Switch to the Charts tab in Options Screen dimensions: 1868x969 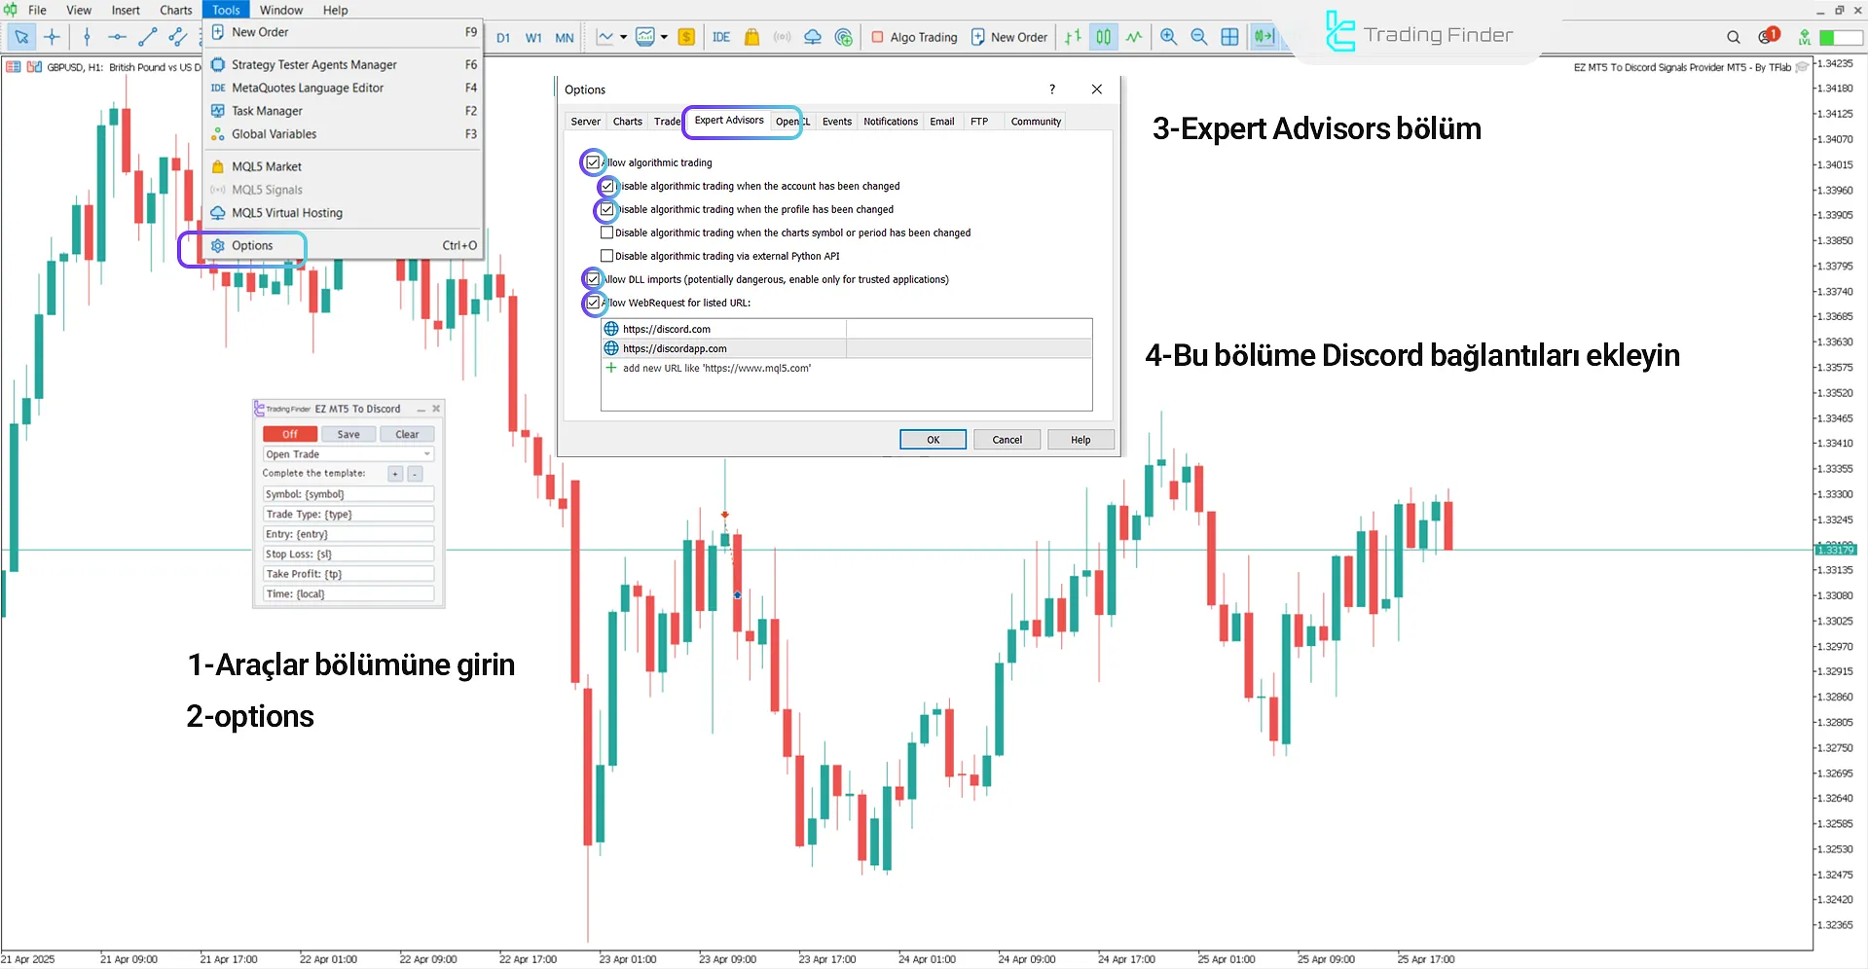click(x=628, y=122)
